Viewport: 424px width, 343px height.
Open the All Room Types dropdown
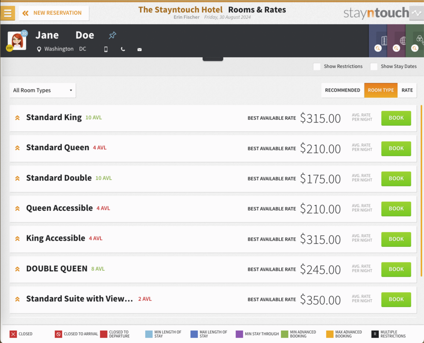pos(43,90)
